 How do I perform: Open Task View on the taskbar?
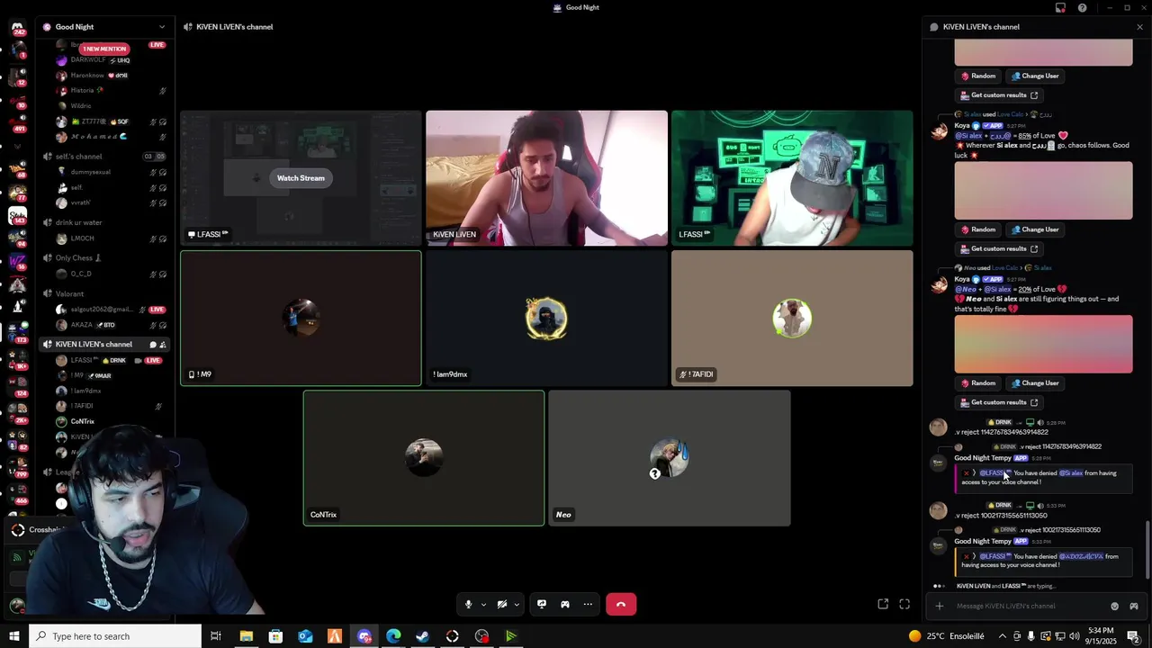pos(216,636)
